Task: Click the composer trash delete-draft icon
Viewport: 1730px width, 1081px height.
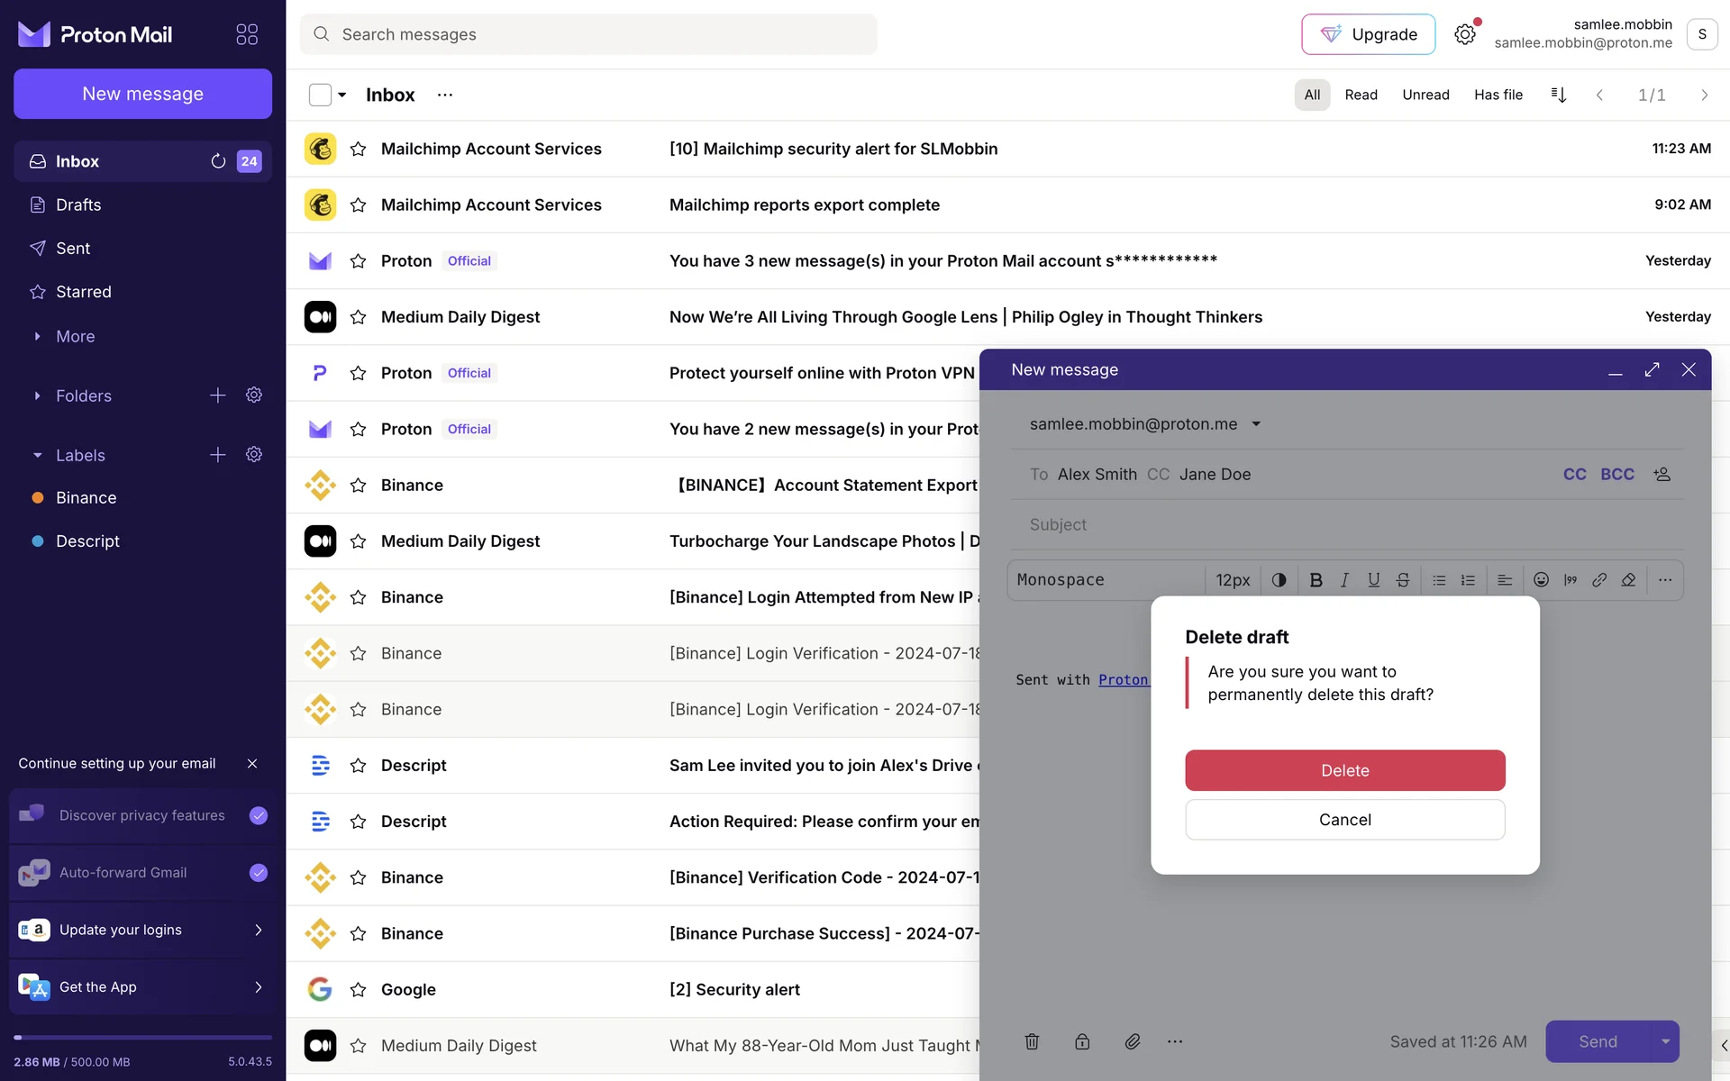Action: click(x=1032, y=1041)
